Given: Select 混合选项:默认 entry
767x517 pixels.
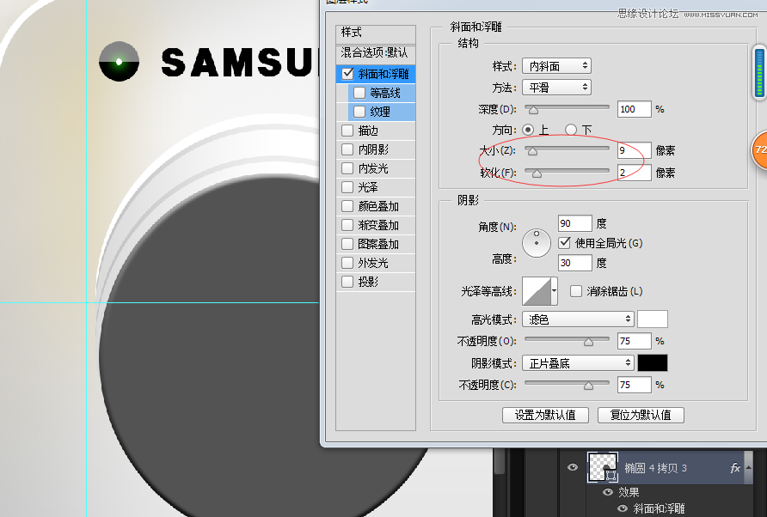Looking at the screenshot, I should point(376,52).
